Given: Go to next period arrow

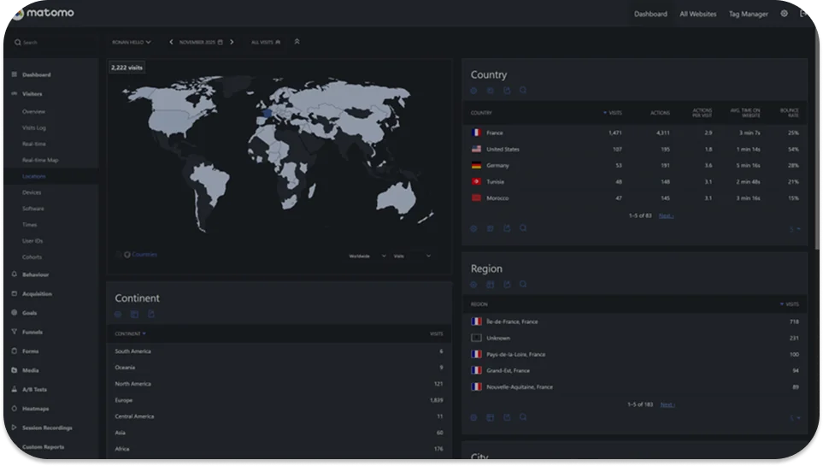Looking at the screenshot, I should (x=232, y=42).
